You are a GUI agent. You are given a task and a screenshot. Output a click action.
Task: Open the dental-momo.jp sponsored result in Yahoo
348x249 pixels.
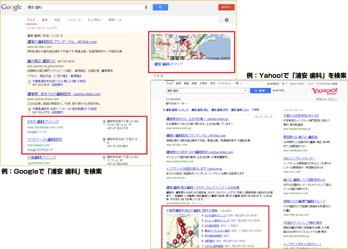[x=198, y=119]
